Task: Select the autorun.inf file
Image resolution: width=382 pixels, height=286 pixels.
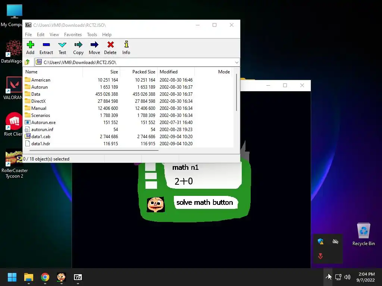Action: pos(39,129)
